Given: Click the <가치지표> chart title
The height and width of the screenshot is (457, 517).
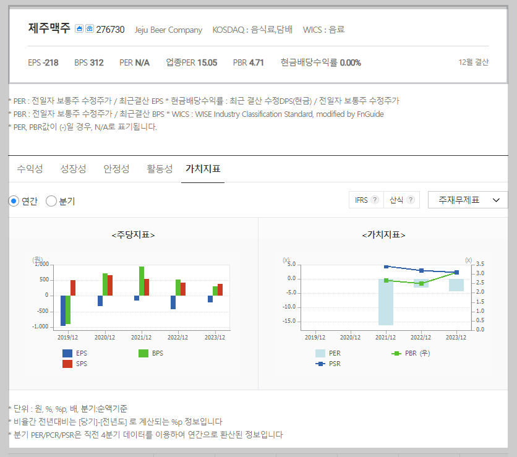Looking at the screenshot, I should [x=383, y=235].
